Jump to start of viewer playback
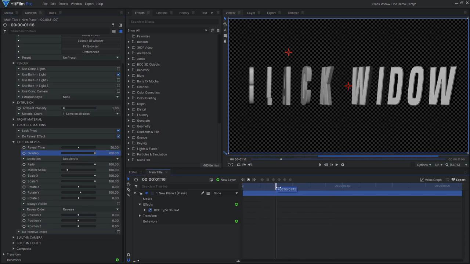Screen dimensions: 470x264 point(320,165)
